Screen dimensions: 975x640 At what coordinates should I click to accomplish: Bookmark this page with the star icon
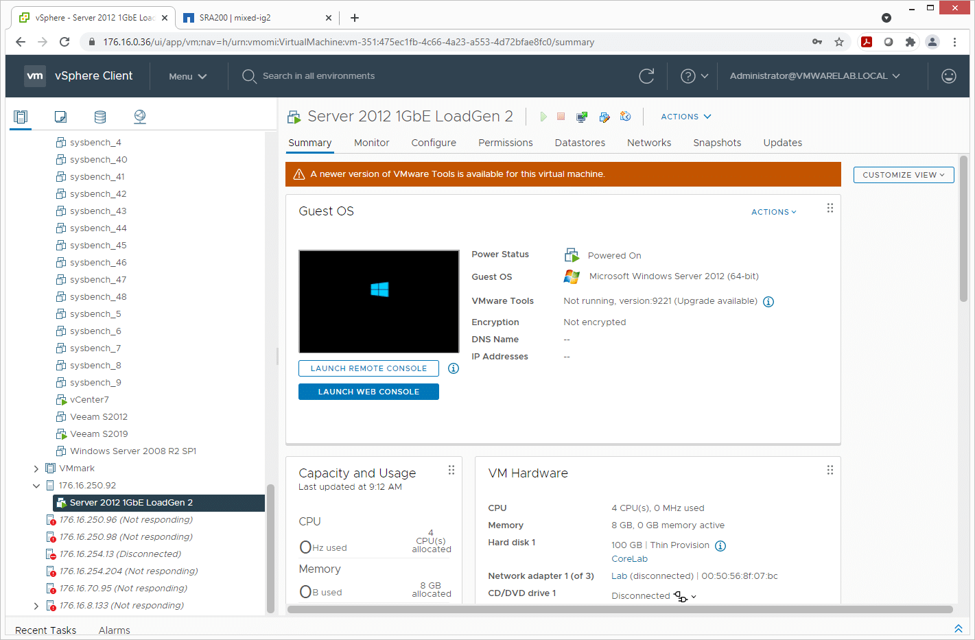839,42
